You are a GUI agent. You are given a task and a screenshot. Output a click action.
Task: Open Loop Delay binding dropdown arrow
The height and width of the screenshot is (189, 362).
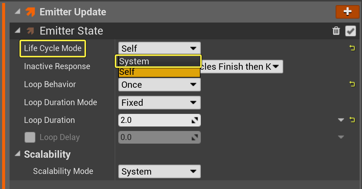click(x=341, y=137)
